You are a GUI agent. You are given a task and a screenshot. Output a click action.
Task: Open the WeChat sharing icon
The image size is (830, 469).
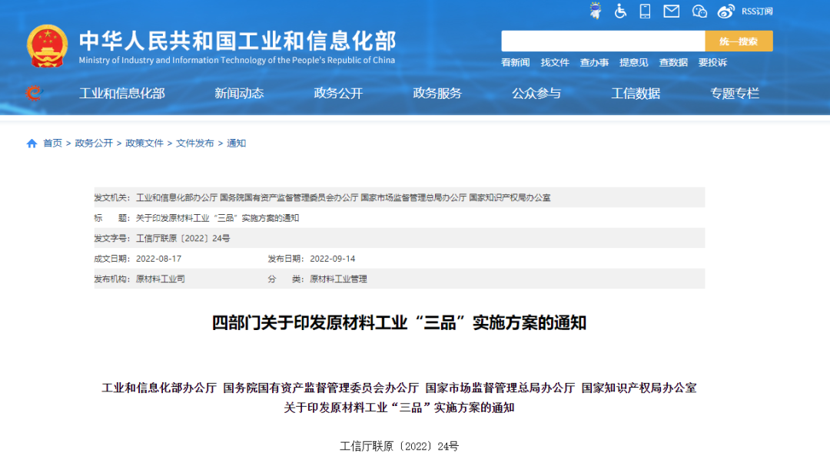pos(699,11)
